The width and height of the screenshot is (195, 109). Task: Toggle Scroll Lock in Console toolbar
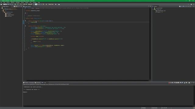click(x=177, y=83)
